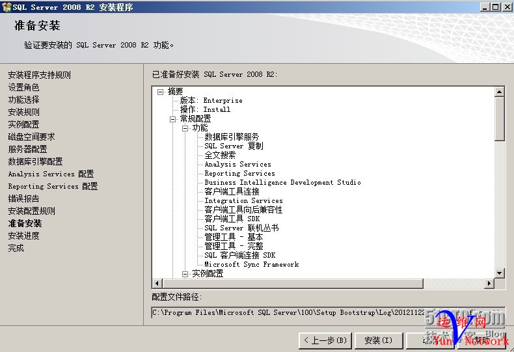Click the 配置文件路径 path field

tap(328, 313)
